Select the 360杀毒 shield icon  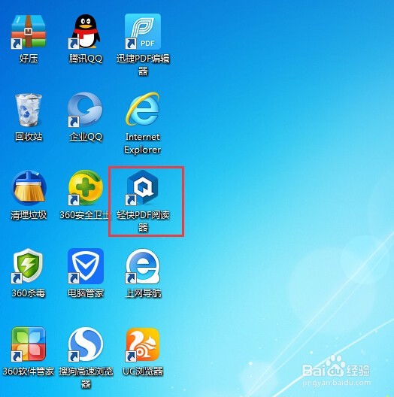pyautogui.click(x=28, y=266)
